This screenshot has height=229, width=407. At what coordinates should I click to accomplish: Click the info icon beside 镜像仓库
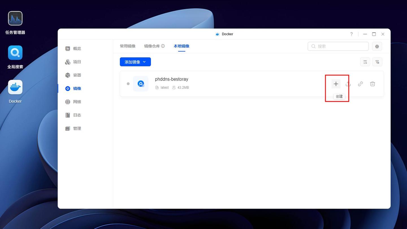(163, 46)
